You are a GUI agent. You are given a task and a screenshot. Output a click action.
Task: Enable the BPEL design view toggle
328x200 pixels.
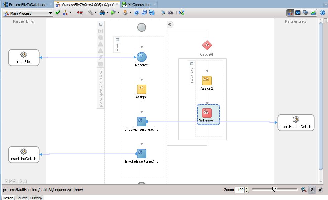290,12
